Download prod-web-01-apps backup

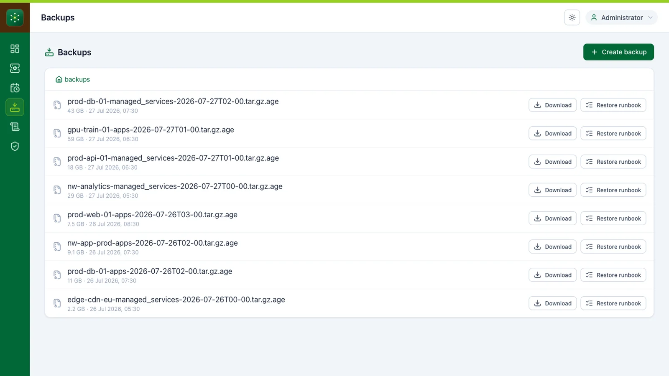click(553, 218)
